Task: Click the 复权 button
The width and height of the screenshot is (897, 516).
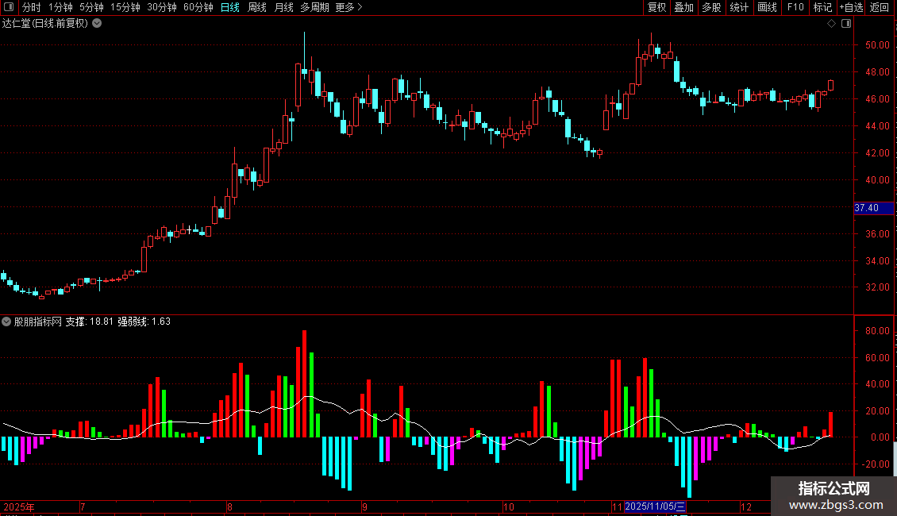Action: [x=656, y=7]
